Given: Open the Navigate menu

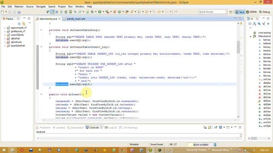Looking at the screenshot, I should click(x=41, y=6).
